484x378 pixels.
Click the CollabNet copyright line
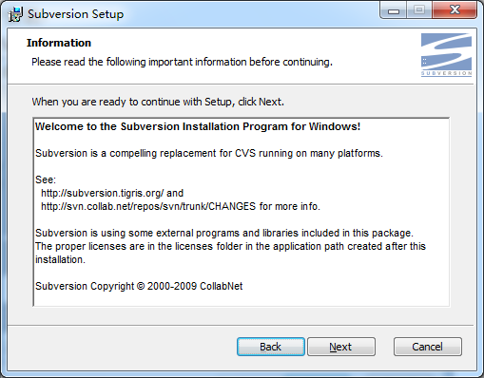pos(139,286)
